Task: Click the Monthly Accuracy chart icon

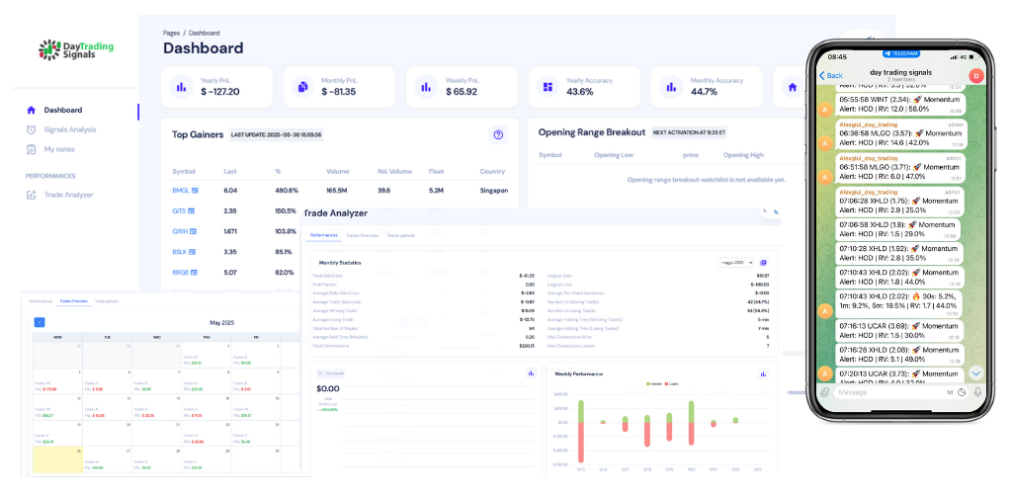Action: click(x=669, y=87)
